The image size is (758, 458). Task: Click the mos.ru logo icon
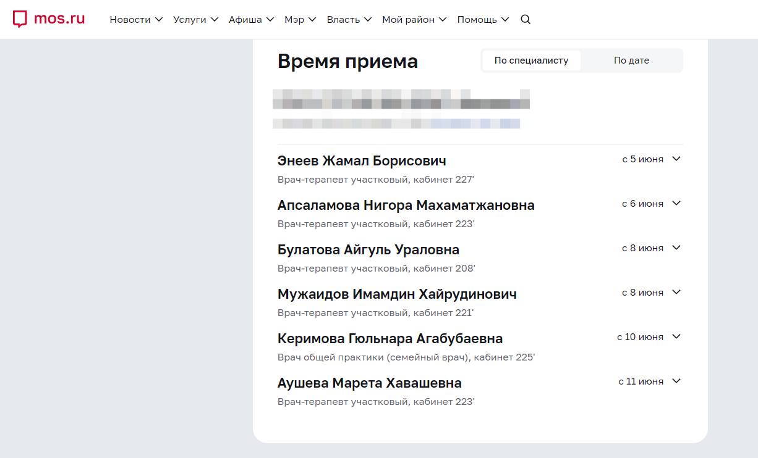[x=20, y=19]
